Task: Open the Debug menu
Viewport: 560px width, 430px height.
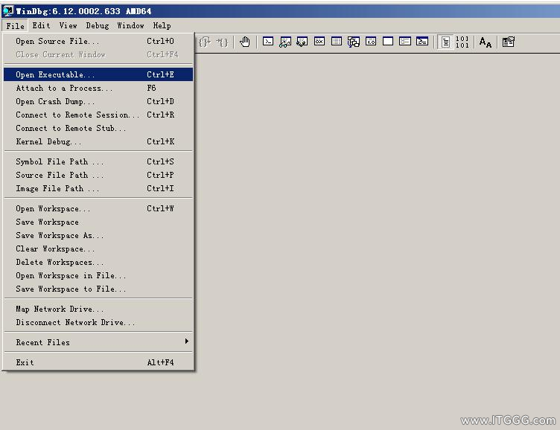Action: [97, 26]
